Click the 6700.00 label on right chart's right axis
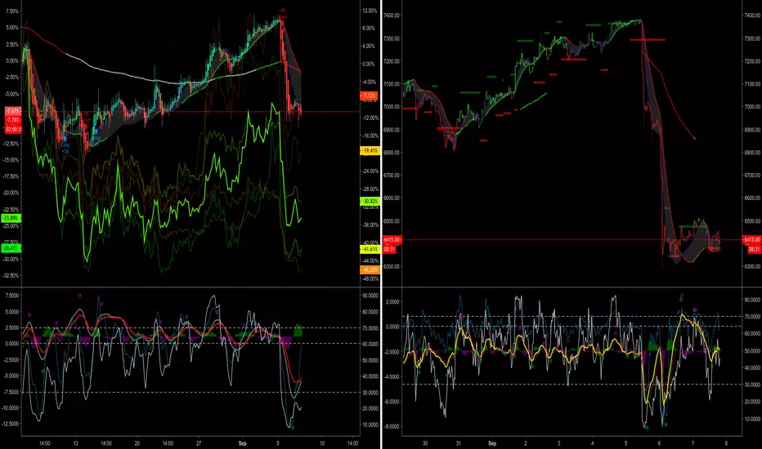The height and width of the screenshot is (449, 762). pyautogui.click(x=752, y=176)
